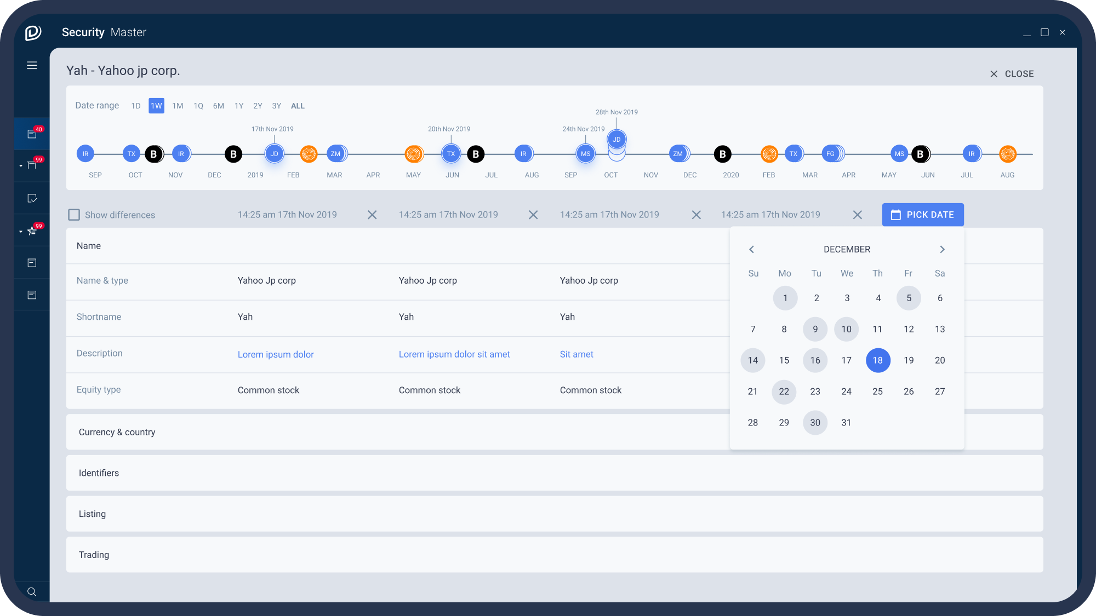This screenshot has height=616, width=1096.
Task: Select the MS marker dated 24th Nov 2019
Action: (585, 154)
